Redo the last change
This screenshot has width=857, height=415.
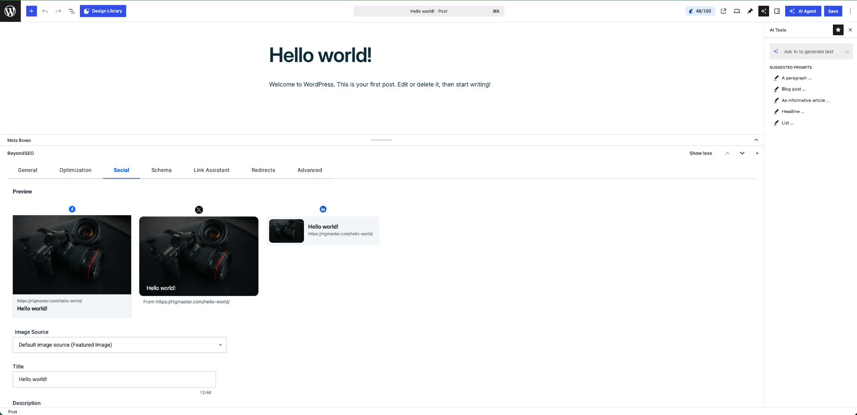(58, 11)
